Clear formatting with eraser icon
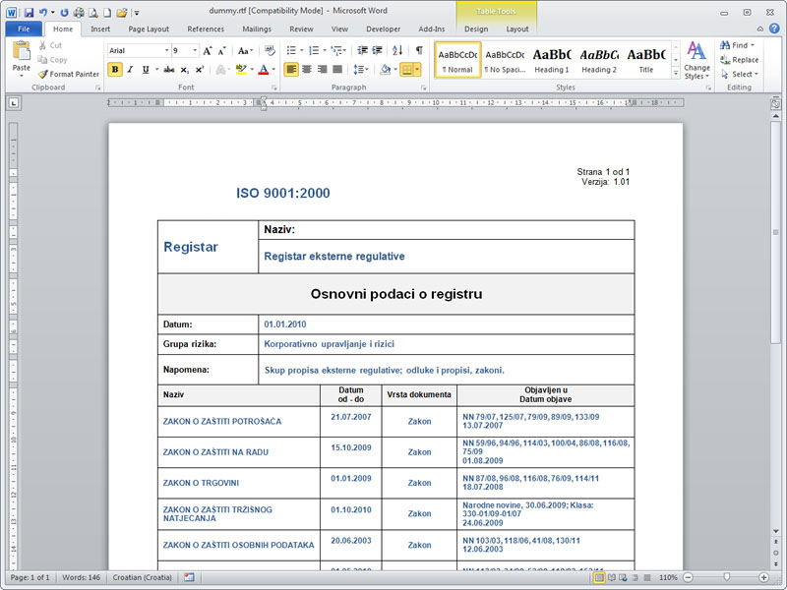The image size is (787, 590). (x=270, y=50)
